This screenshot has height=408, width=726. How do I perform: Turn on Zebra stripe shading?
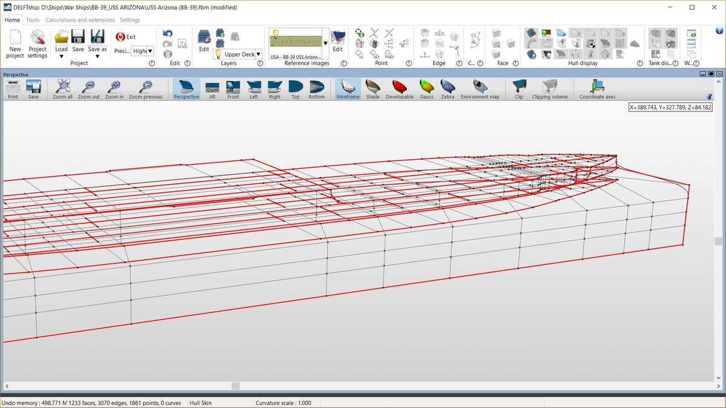coord(448,88)
